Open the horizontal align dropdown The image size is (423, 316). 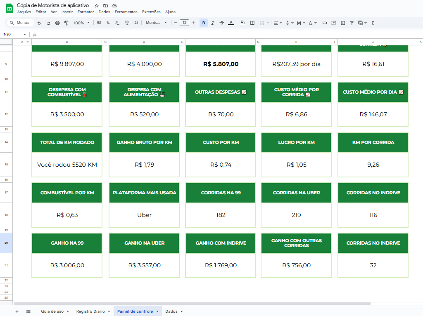tap(278, 23)
